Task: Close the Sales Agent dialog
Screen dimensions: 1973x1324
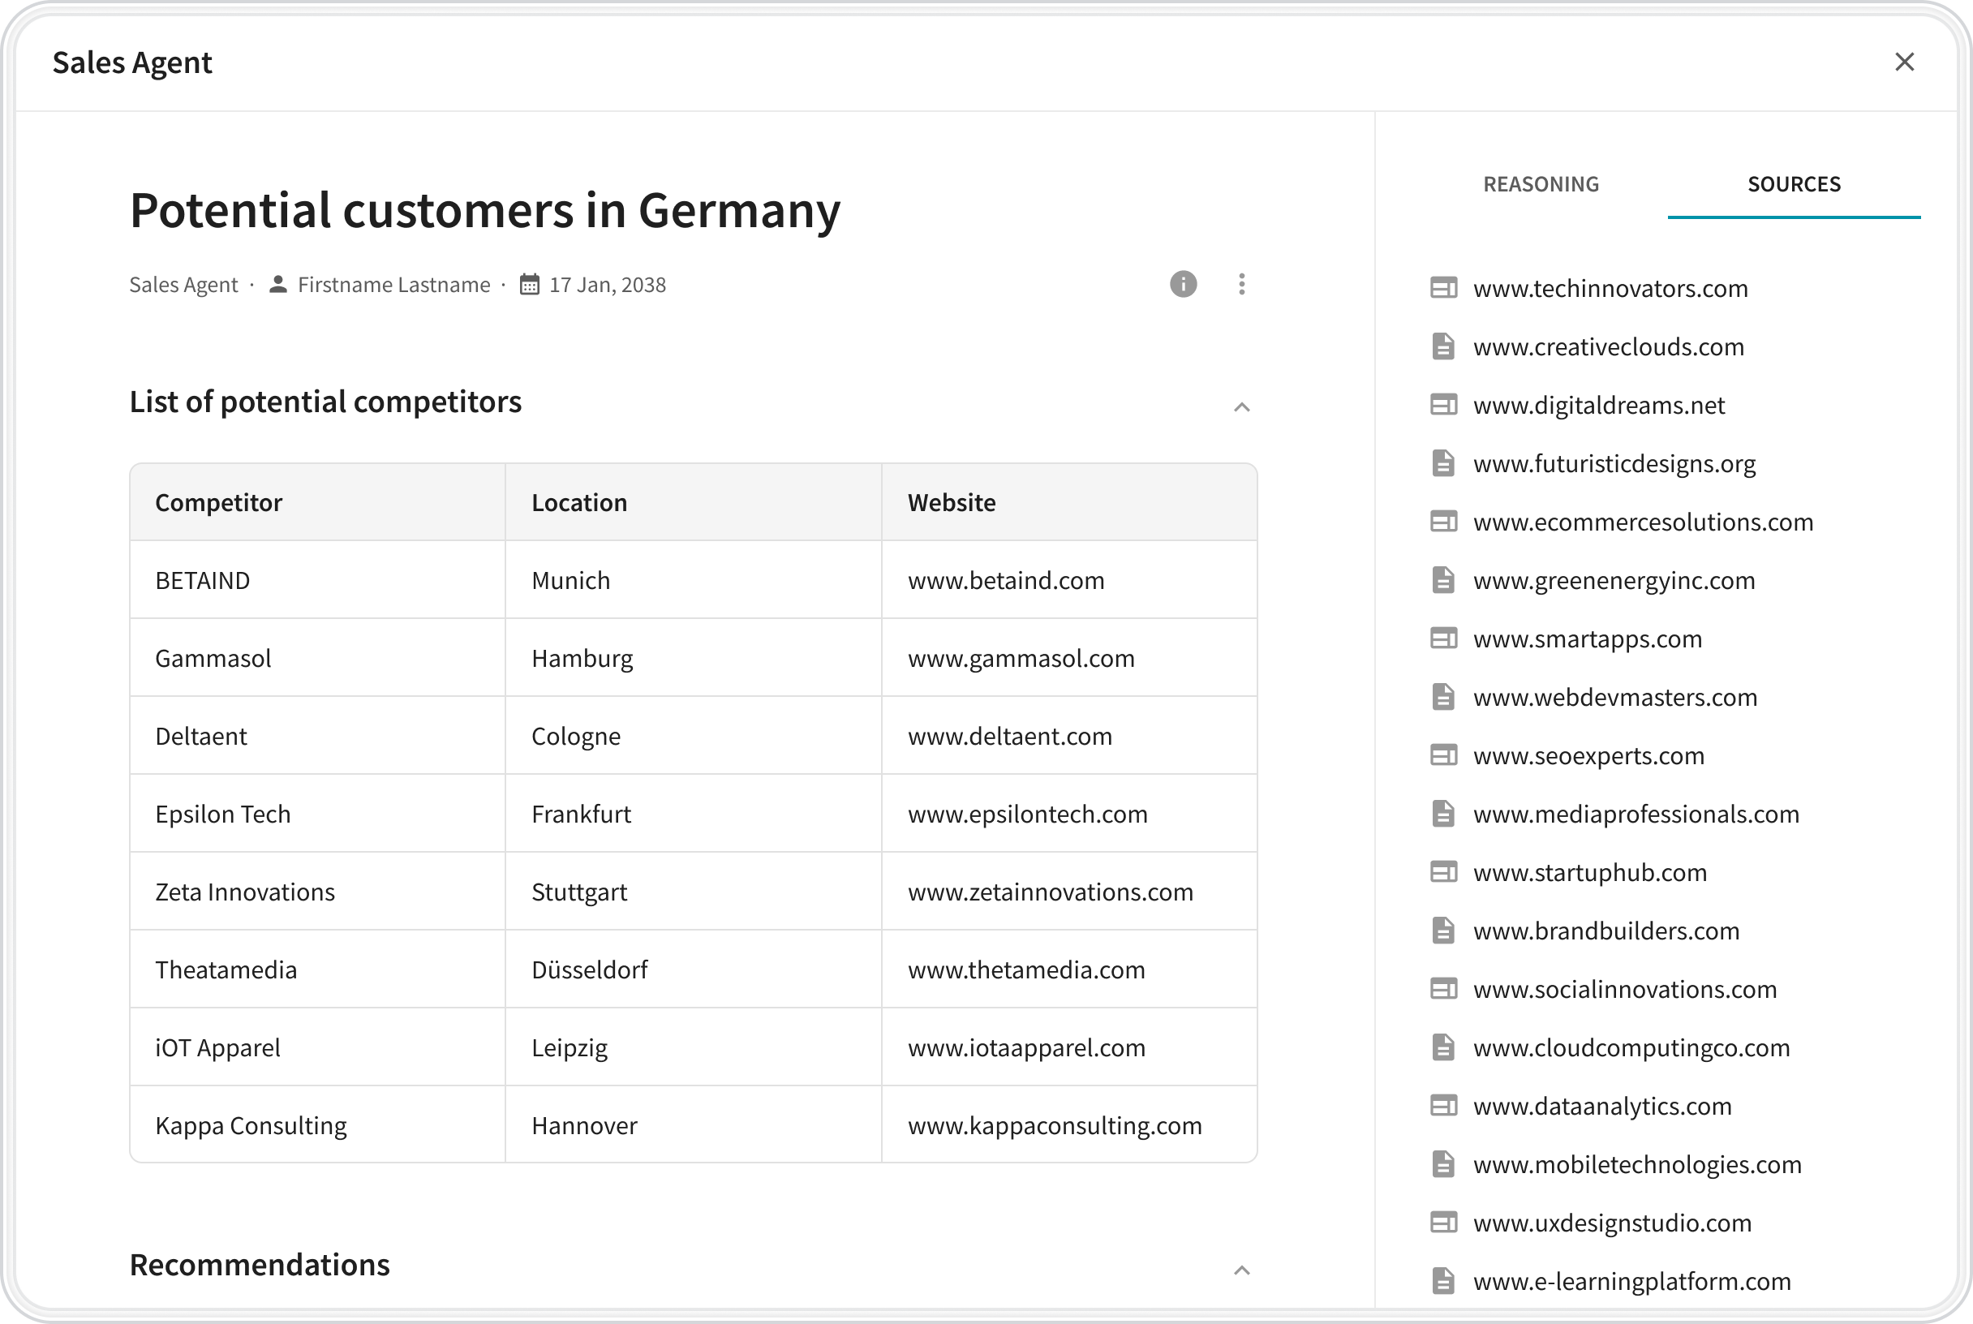Action: 1904,62
